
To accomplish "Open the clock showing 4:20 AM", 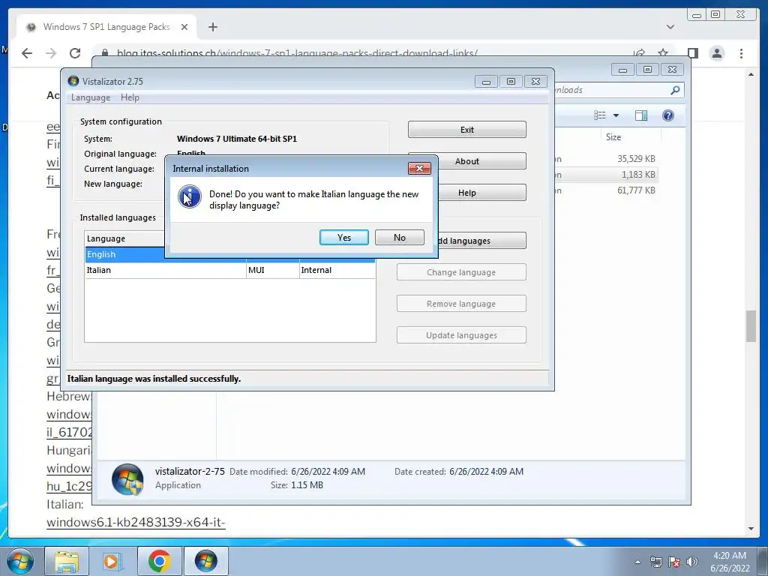I will (730, 562).
